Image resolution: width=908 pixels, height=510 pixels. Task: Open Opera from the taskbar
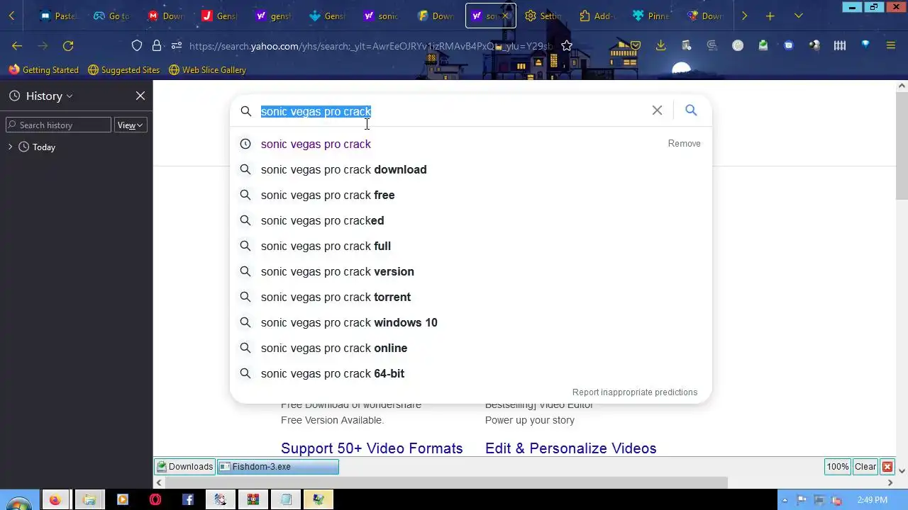pyautogui.click(x=155, y=499)
